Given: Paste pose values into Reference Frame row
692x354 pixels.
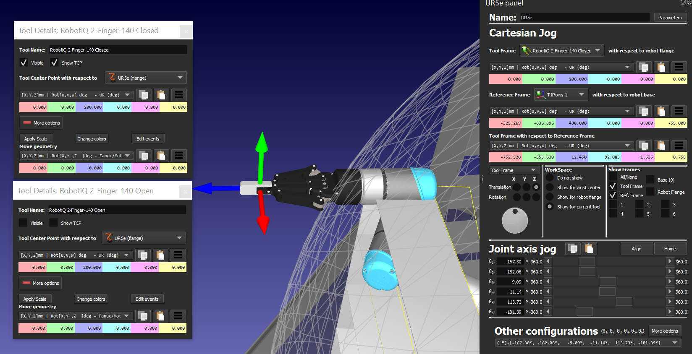Looking at the screenshot, I should point(661,111).
